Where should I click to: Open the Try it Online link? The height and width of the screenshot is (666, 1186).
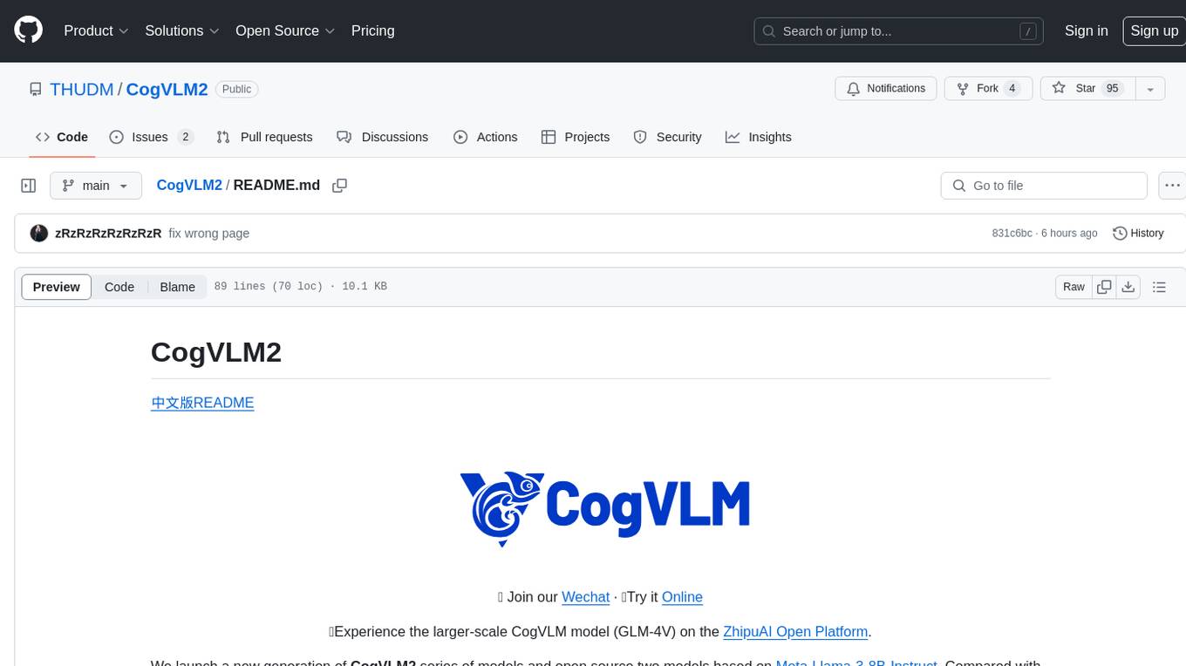point(682,597)
